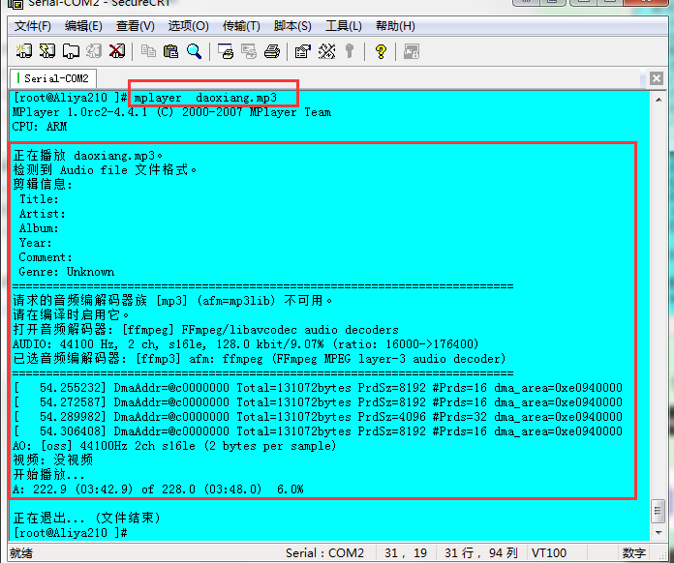The height and width of the screenshot is (563, 674).
Task: Open the 选项(O) menu
Action: (x=188, y=26)
